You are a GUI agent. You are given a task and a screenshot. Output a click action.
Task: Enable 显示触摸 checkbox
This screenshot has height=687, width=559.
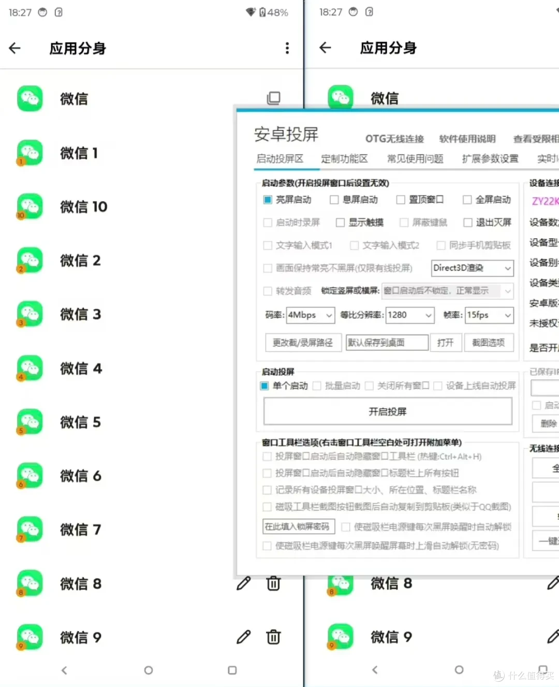(340, 222)
